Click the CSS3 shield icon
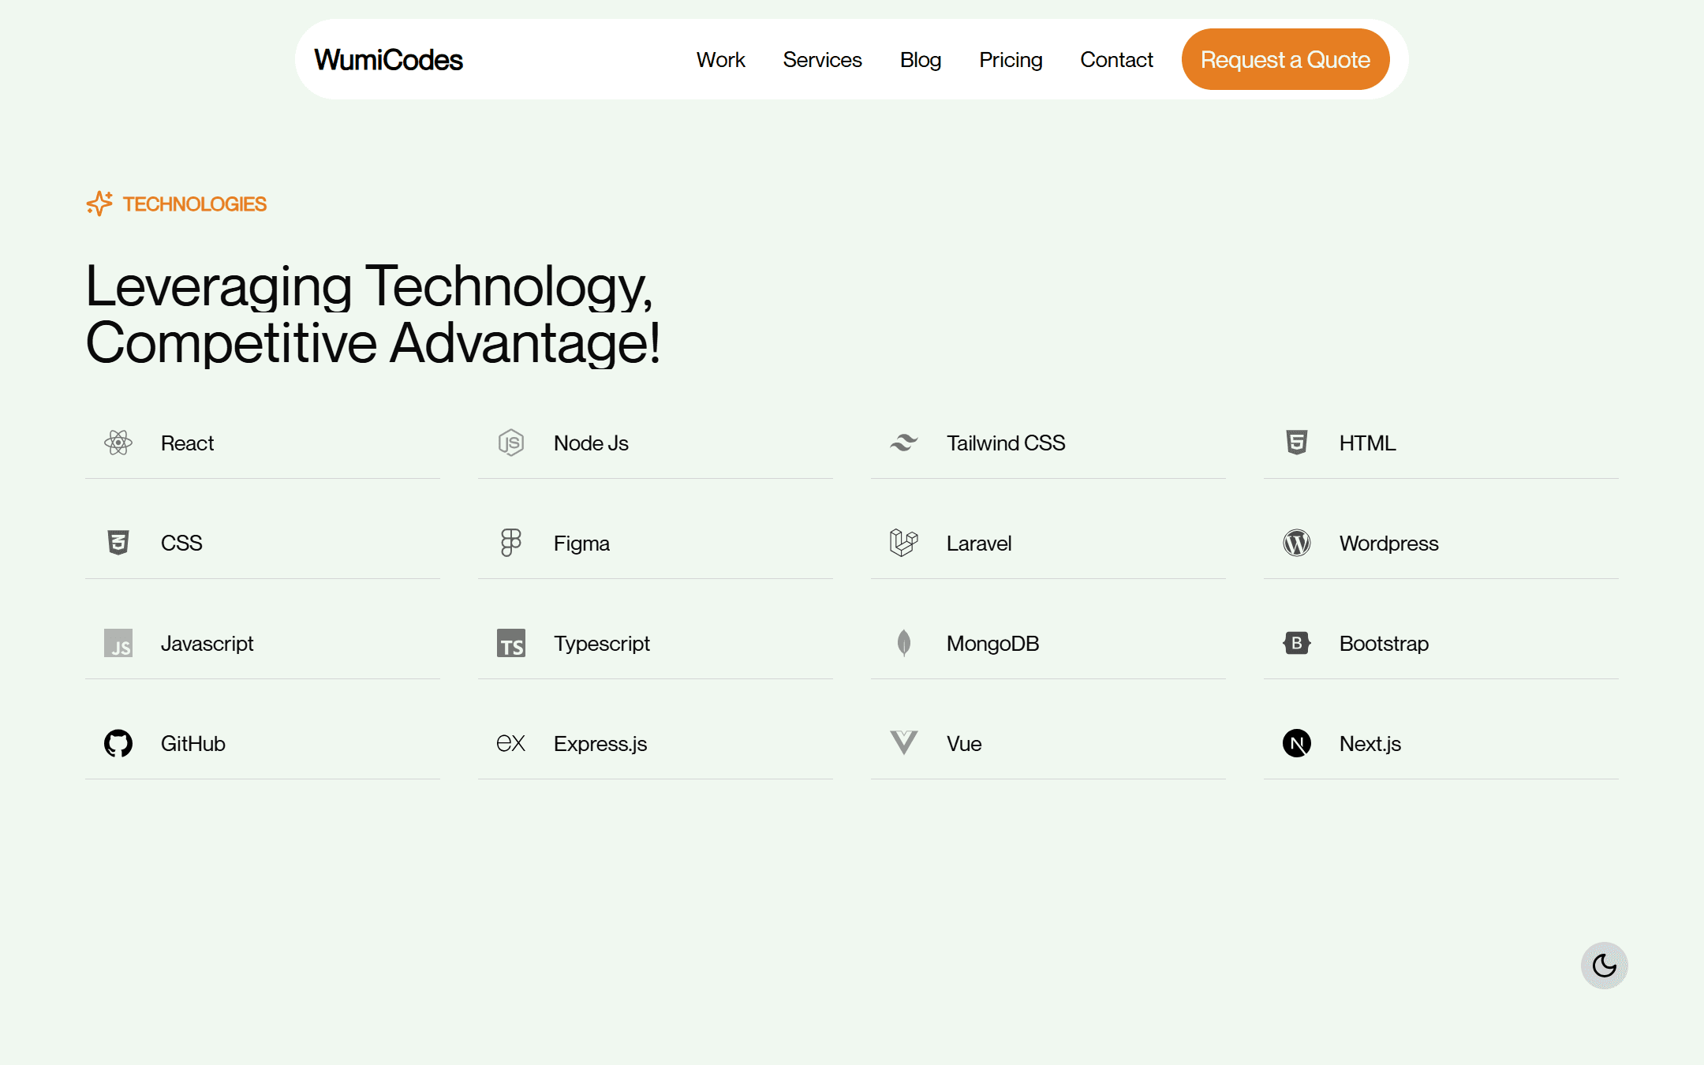The width and height of the screenshot is (1704, 1065). tap(118, 543)
